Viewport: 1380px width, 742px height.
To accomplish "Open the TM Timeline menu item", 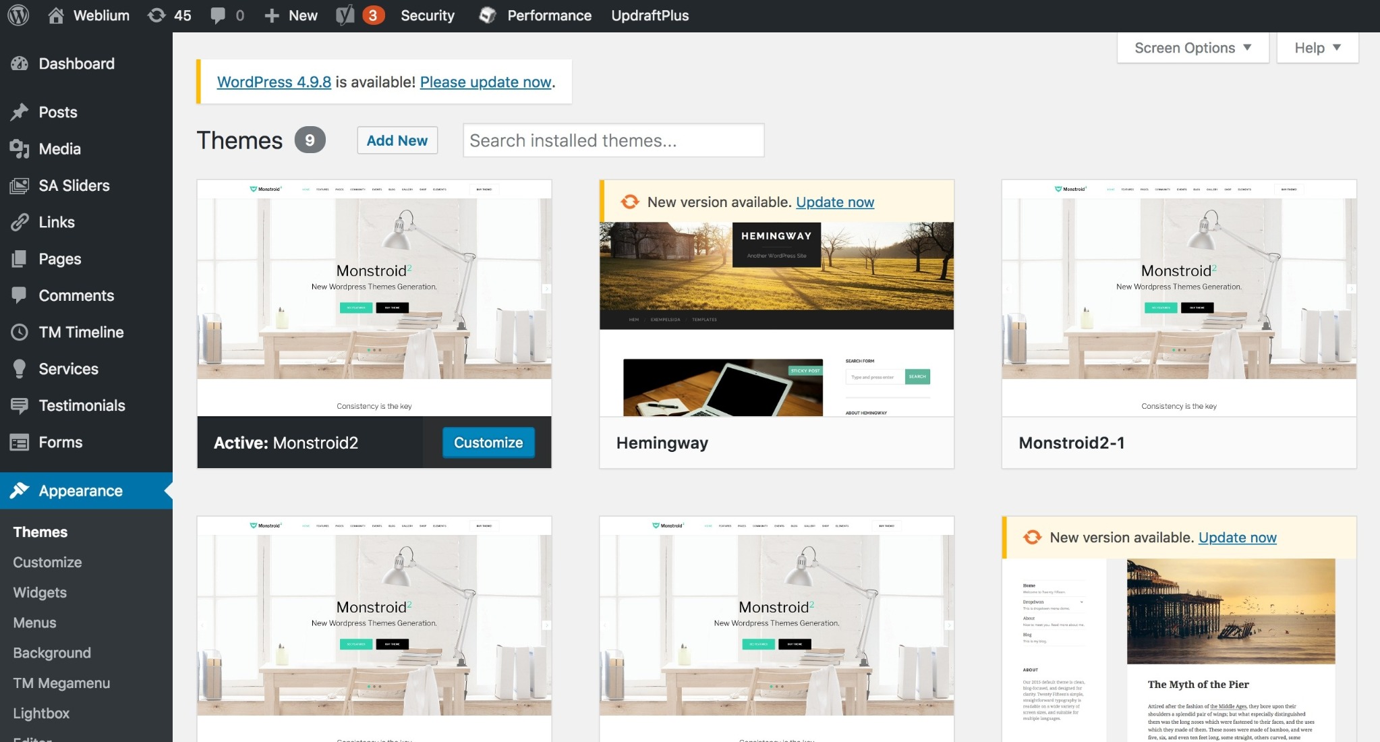I will 82,332.
